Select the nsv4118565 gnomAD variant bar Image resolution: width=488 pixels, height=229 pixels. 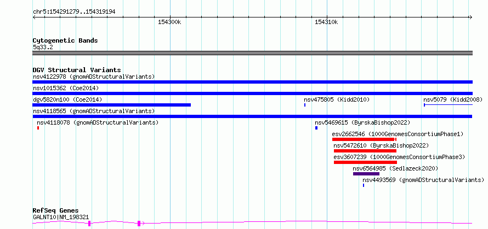click(252, 116)
